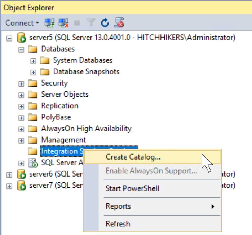
Task: Click the Management folder icon
Action: [32, 140]
